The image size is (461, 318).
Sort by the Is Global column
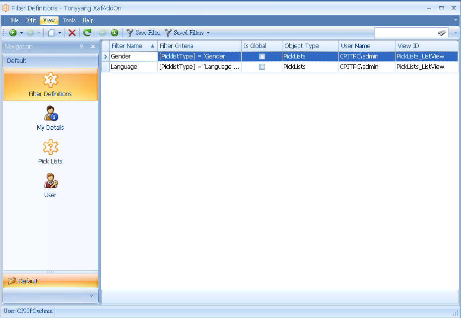[x=262, y=46]
